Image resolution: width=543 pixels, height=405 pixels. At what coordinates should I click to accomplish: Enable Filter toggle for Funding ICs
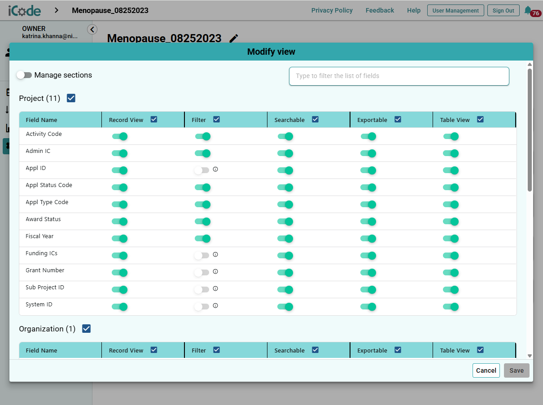pyautogui.click(x=202, y=256)
